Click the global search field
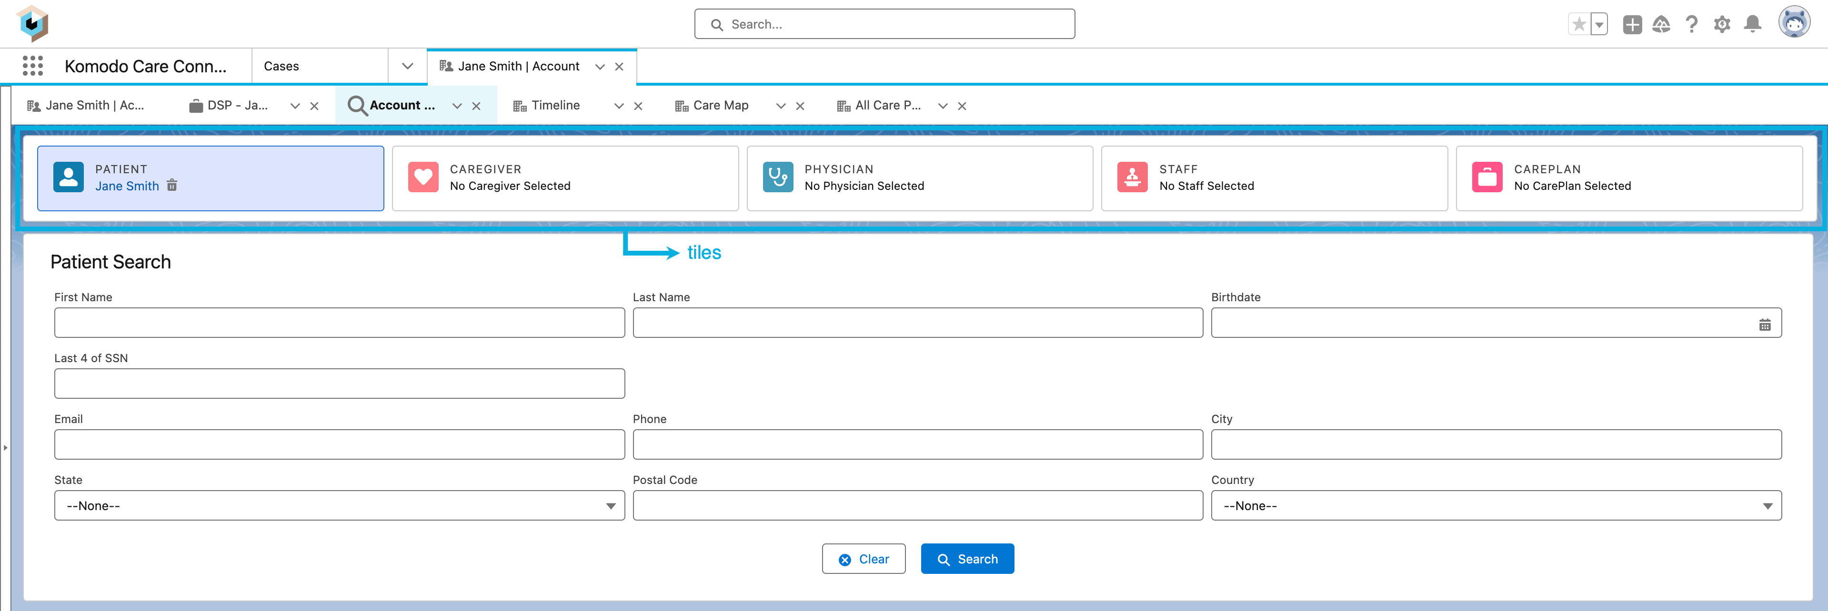 [884, 24]
